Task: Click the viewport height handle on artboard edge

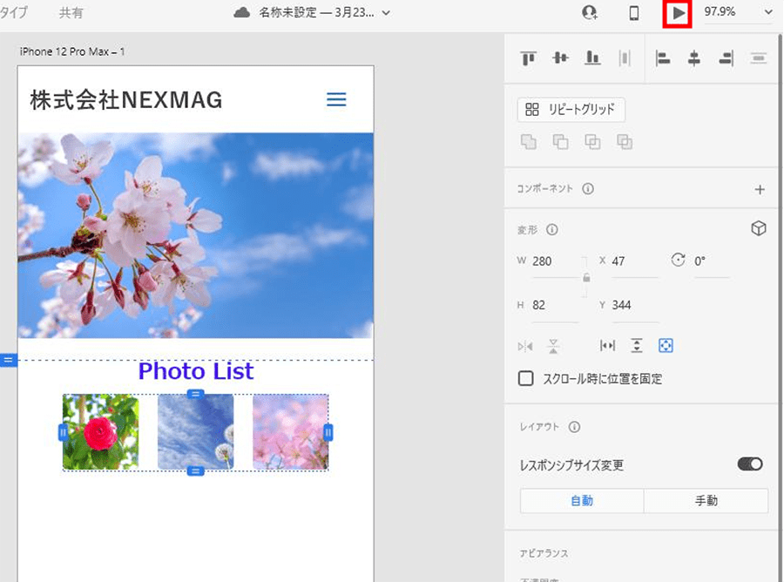Action: click(9, 360)
